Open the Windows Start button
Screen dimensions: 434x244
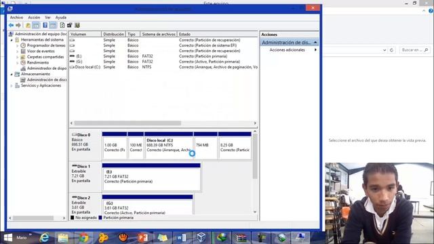coord(8,238)
